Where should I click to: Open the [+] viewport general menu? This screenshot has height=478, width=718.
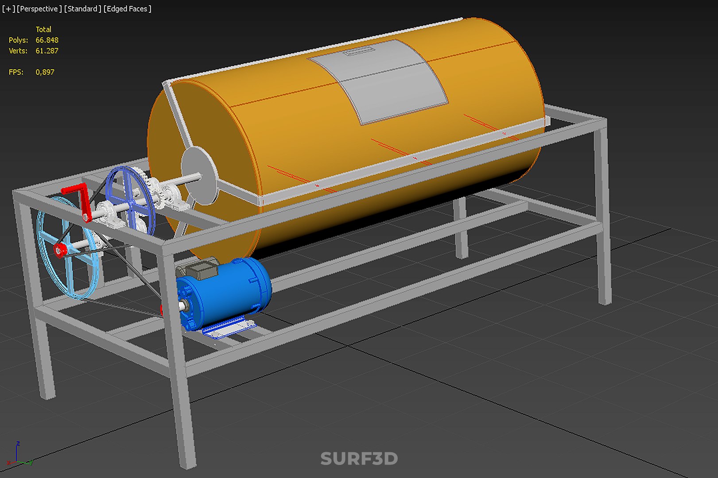click(x=8, y=9)
